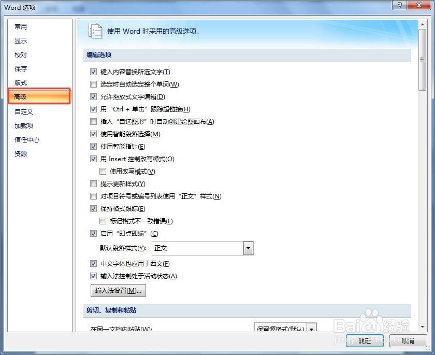
Task: Enable 插入自选图形时自动创建绘图画布 checkbox
Action: point(94,122)
